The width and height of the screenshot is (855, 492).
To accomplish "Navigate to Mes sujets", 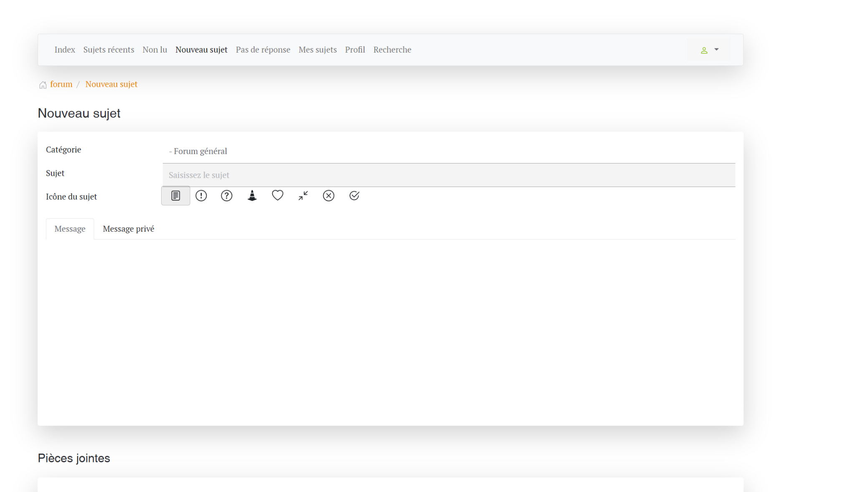I will click(x=317, y=50).
